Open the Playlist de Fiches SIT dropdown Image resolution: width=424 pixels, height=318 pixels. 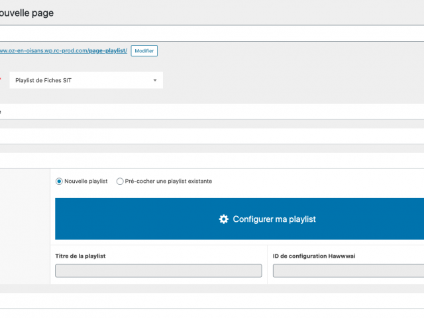pos(86,80)
